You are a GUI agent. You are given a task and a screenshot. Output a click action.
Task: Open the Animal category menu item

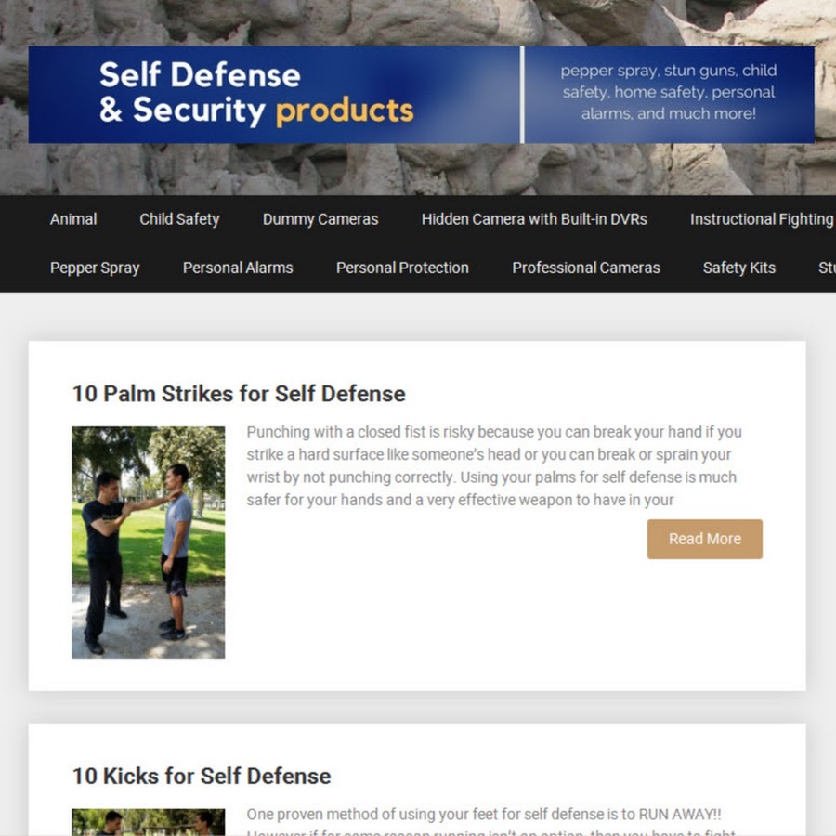coord(73,219)
